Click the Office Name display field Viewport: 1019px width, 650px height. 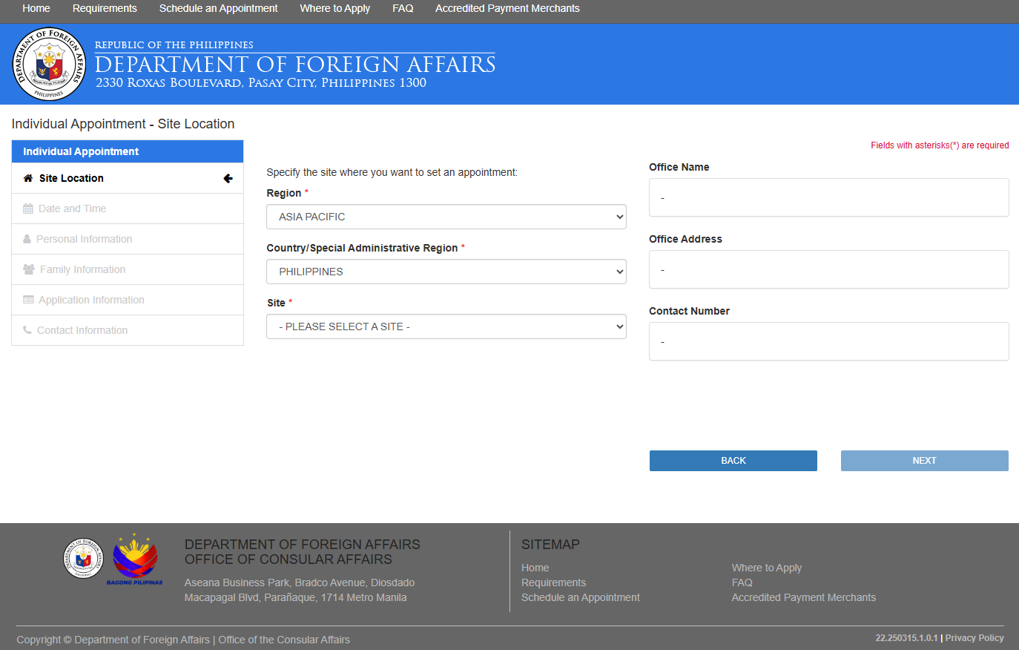pos(828,197)
